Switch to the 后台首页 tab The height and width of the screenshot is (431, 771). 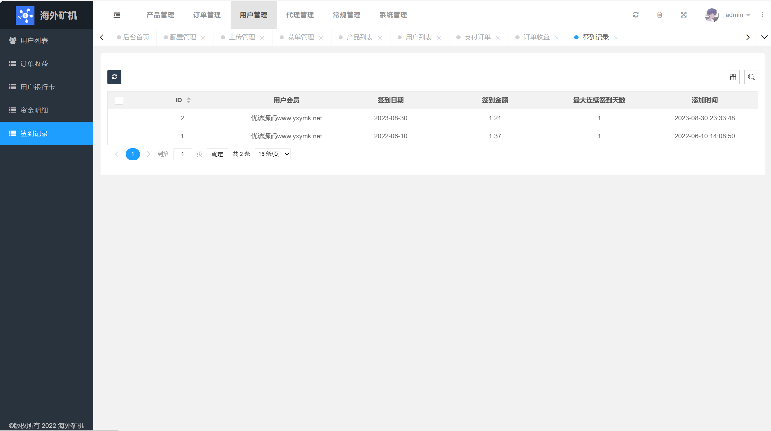point(133,37)
